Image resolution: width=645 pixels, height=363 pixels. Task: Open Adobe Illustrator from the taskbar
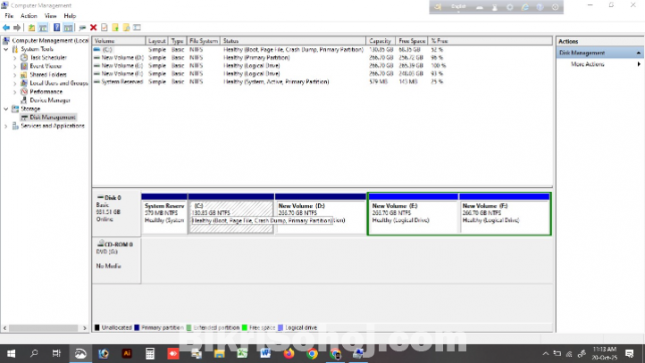tap(127, 353)
